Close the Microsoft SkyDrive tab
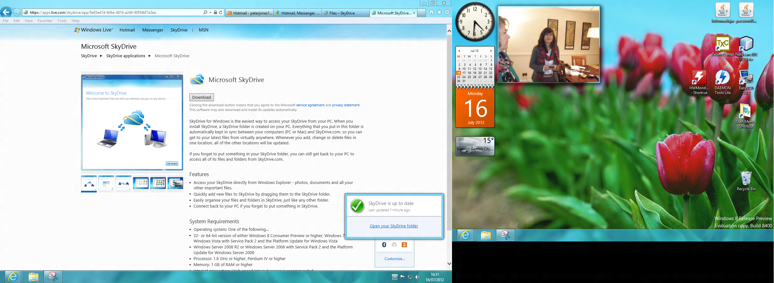This screenshot has width=774, height=283. (x=414, y=13)
